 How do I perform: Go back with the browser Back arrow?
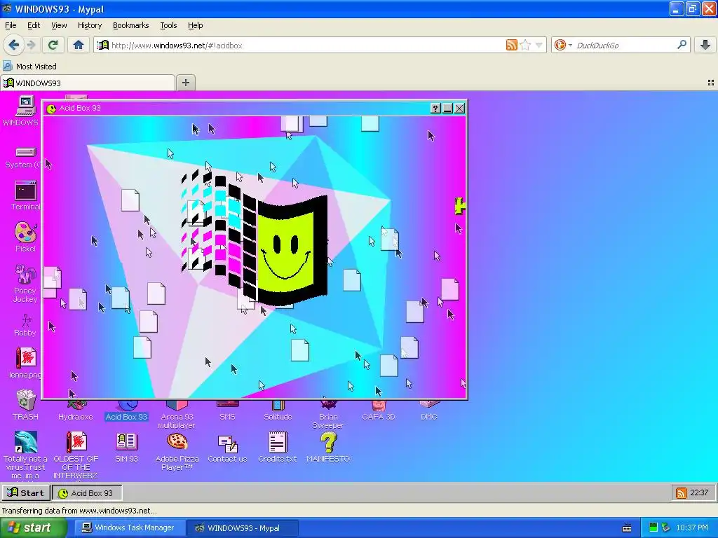14,45
